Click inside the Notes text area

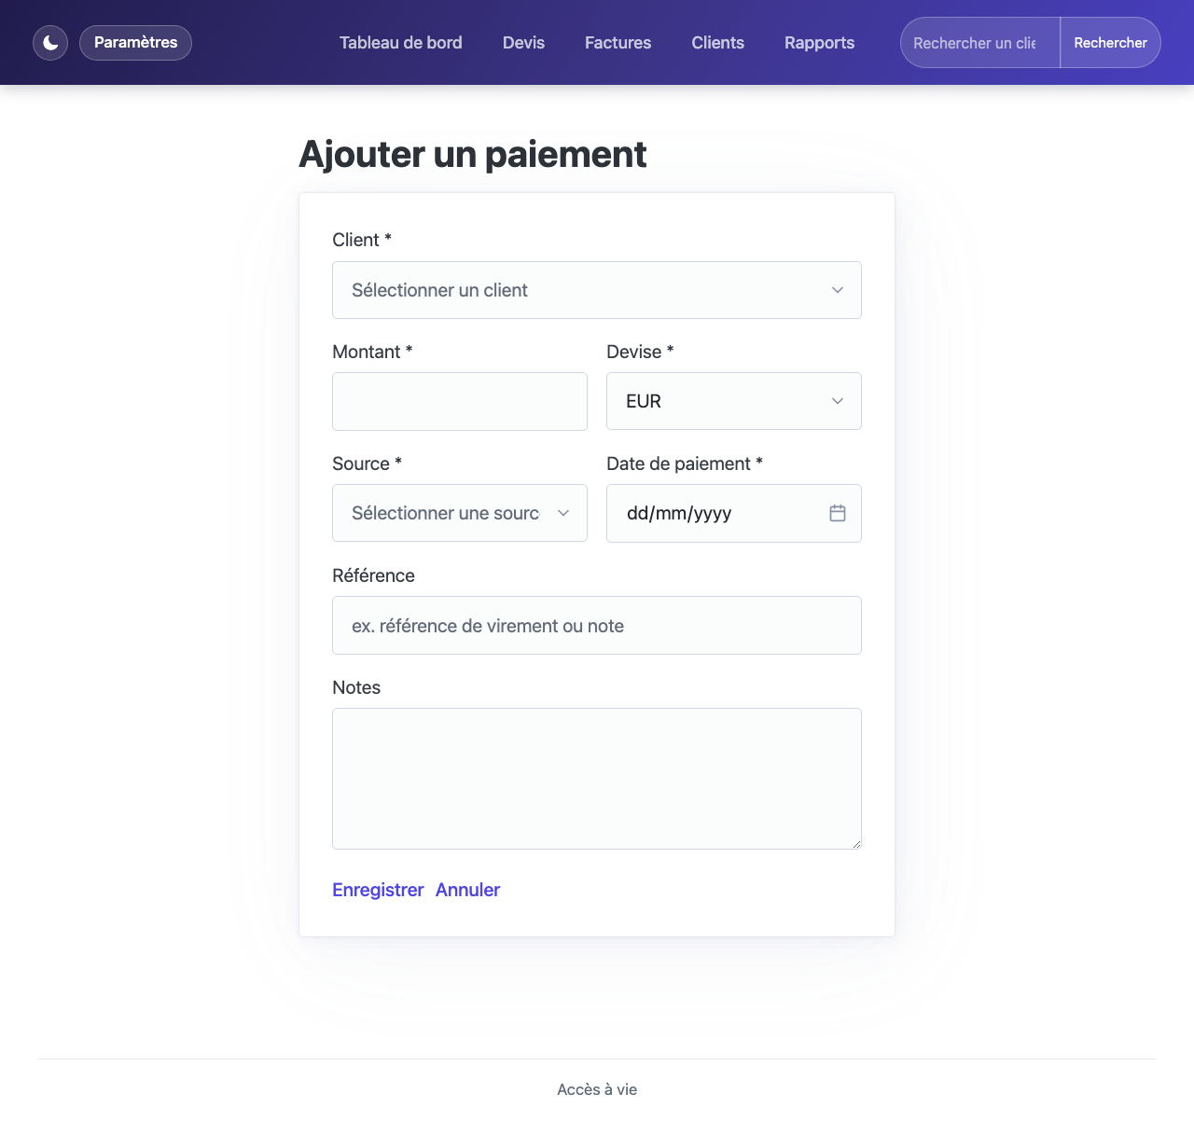coord(597,779)
